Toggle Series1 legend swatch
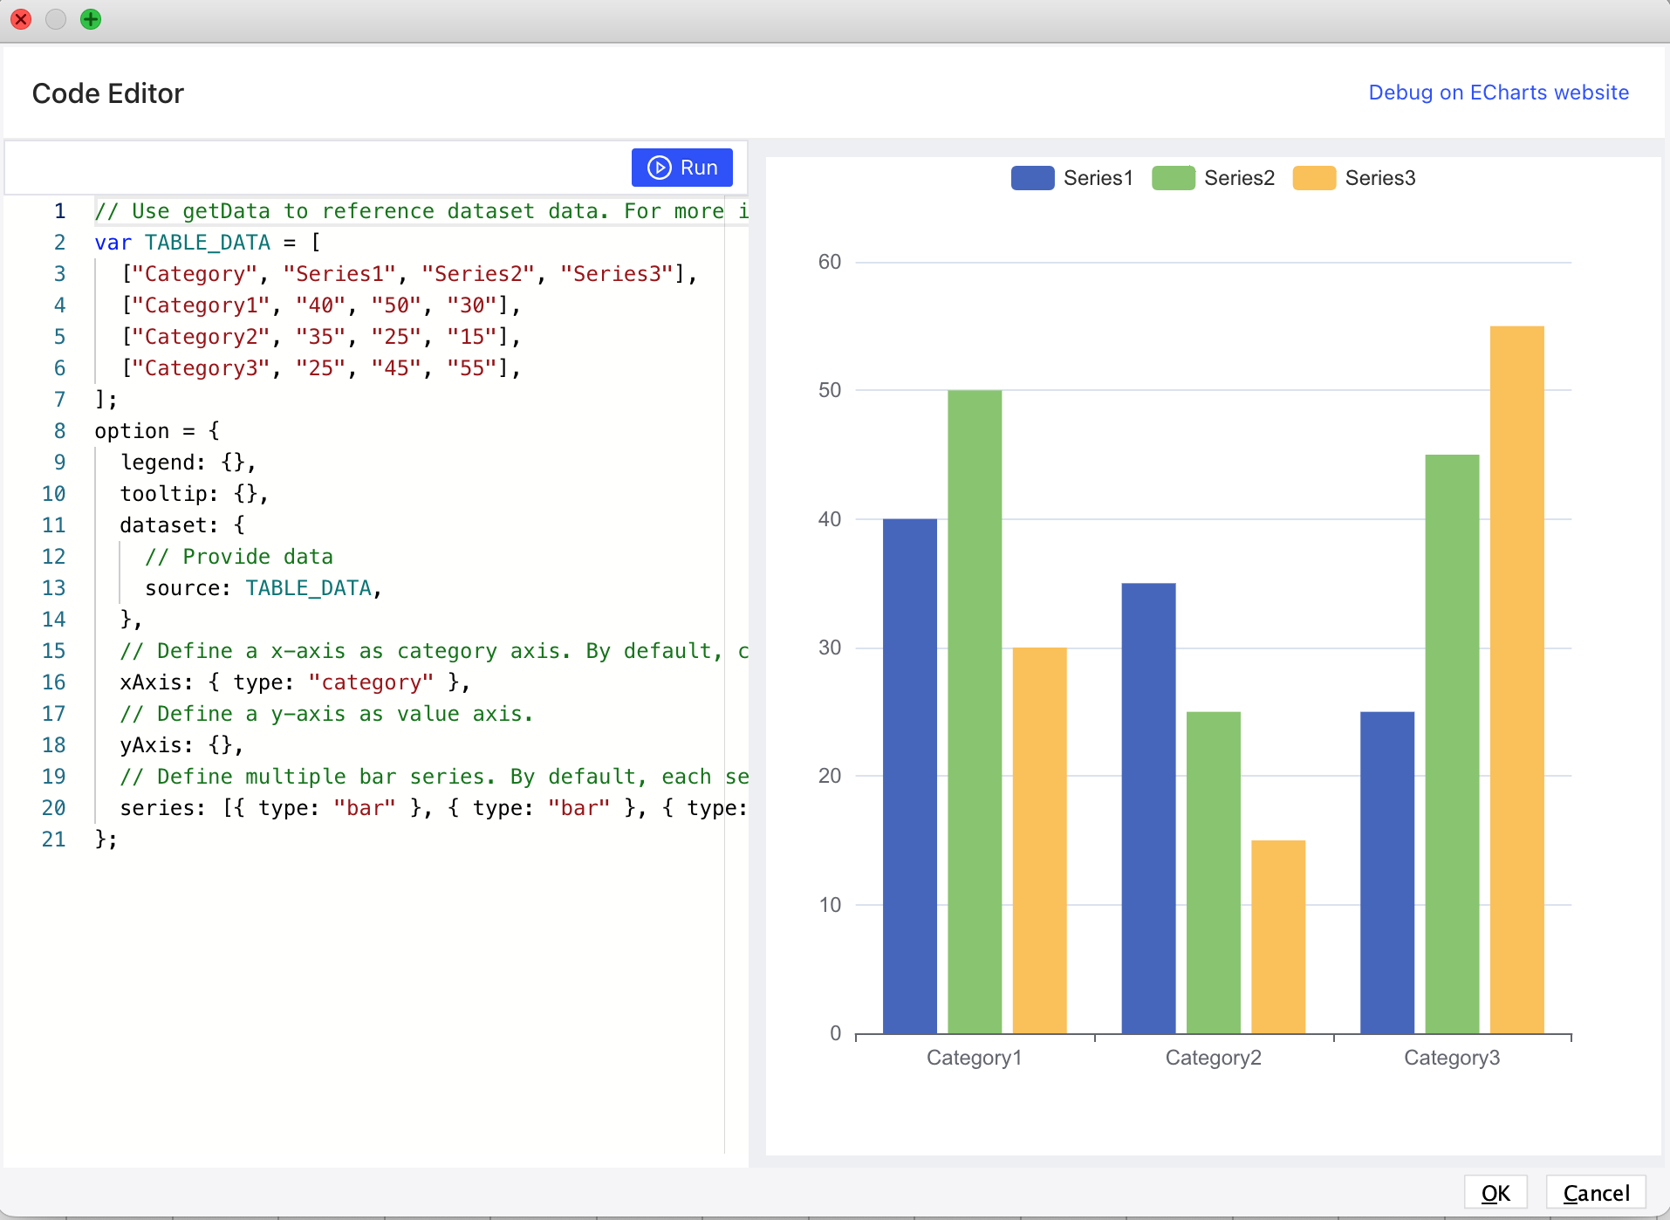Viewport: 1670px width, 1220px height. pyautogui.click(x=1032, y=178)
